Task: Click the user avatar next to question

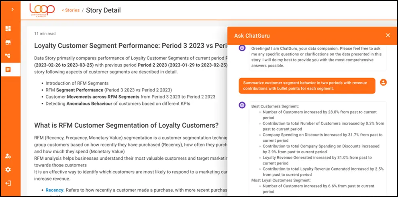Action: (x=383, y=82)
